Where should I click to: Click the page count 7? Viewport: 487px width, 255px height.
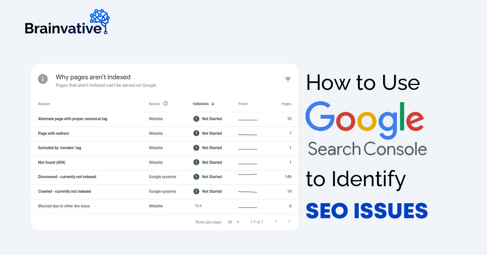pyautogui.click(x=291, y=134)
